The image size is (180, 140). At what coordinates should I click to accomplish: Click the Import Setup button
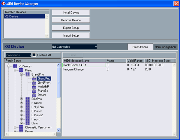[x=71, y=35]
